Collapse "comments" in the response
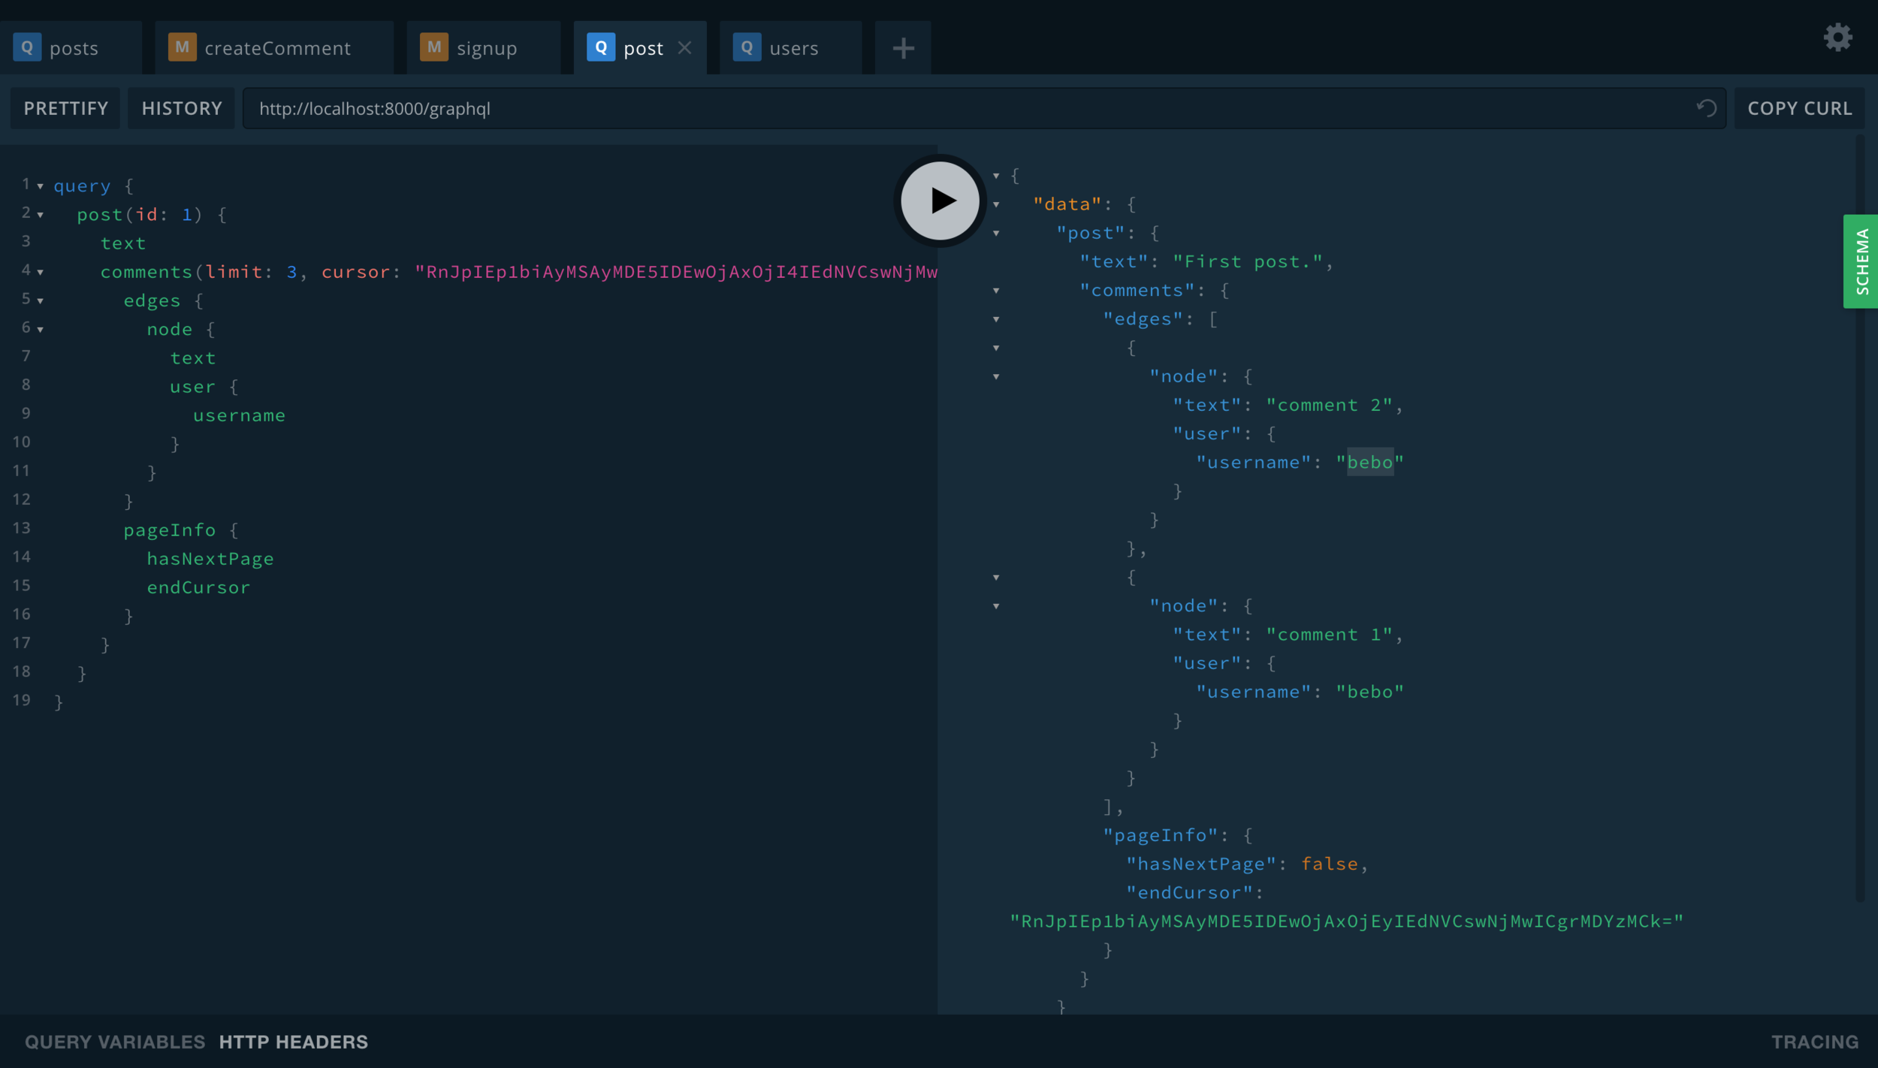Image resolution: width=1878 pixels, height=1068 pixels. pyautogui.click(x=996, y=291)
